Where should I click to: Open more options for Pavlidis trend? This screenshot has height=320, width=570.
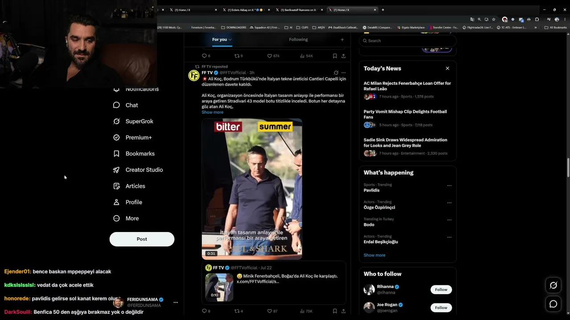click(449, 186)
